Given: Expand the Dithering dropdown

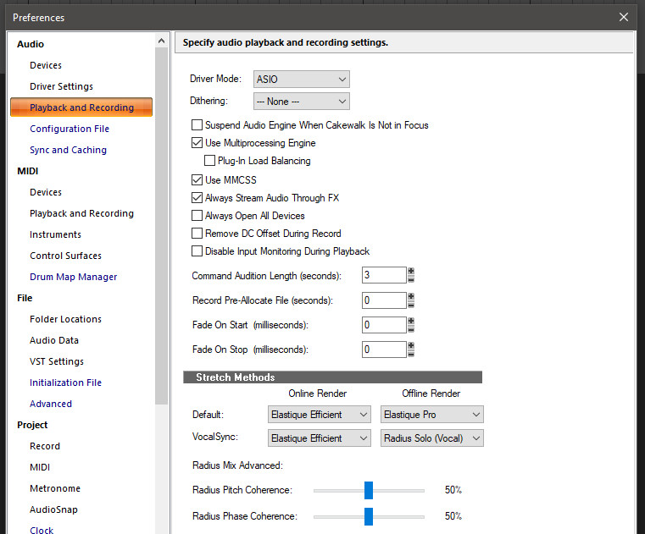Looking at the screenshot, I should coord(302,102).
